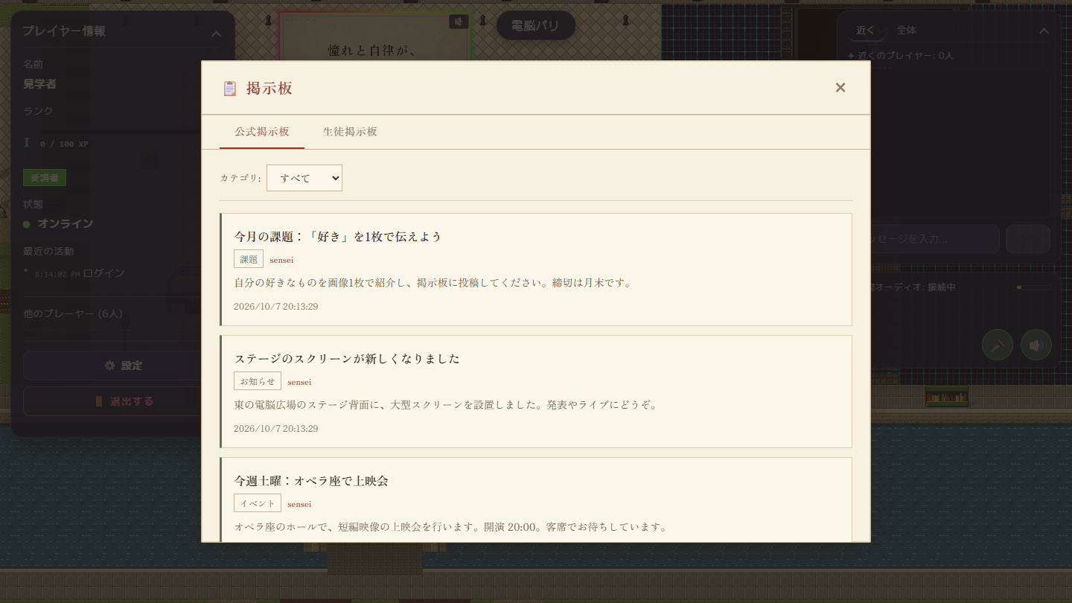
Task: Click sensei author name on the お知らせ post
Action: (299, 382)
